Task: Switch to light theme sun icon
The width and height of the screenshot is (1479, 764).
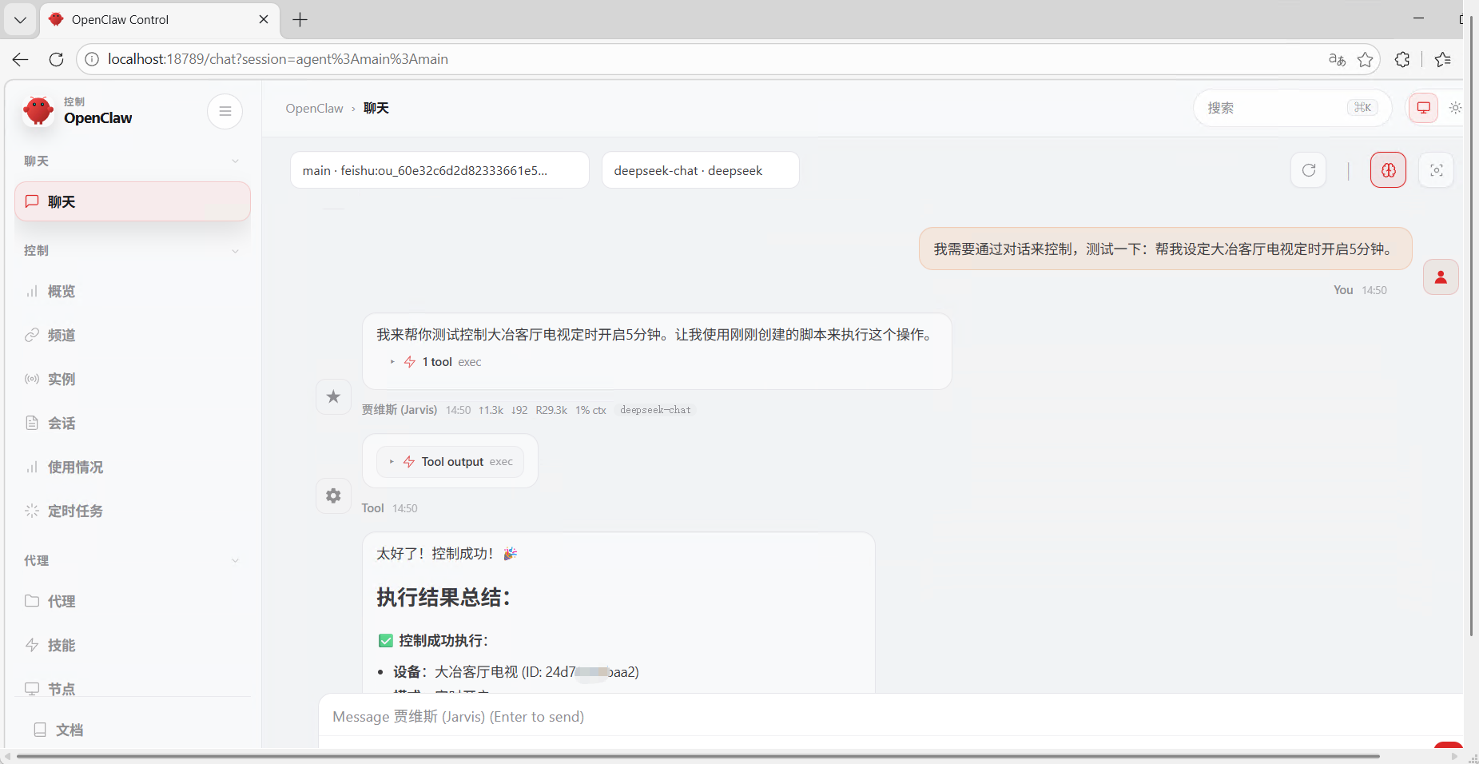Action: 1455,108
